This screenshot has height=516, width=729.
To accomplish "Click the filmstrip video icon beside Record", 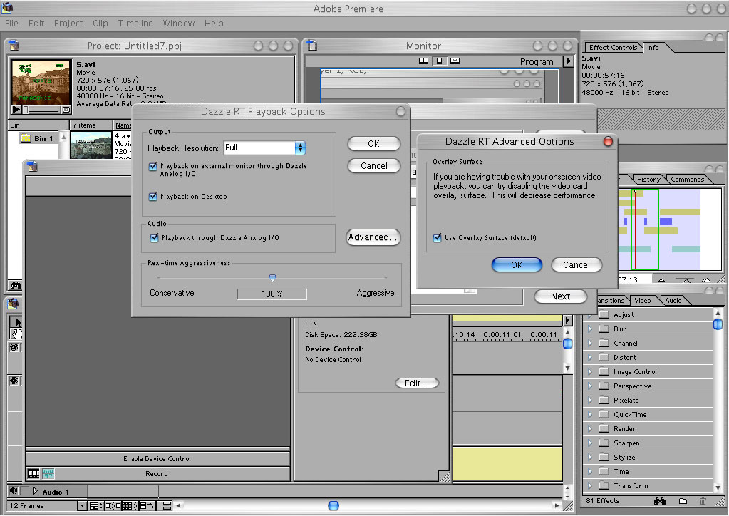I will 33,473.
